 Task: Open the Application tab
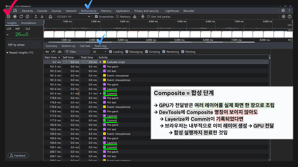(x=123, y=11)
